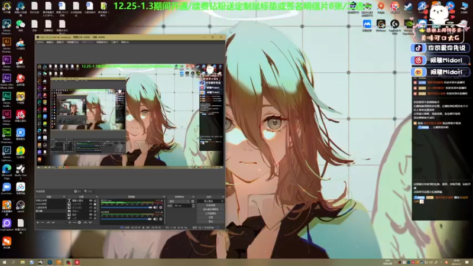This screenshot has width=473, height=266.
Task: Open the WeChat desktop shortcut
Action: point(21,25)
